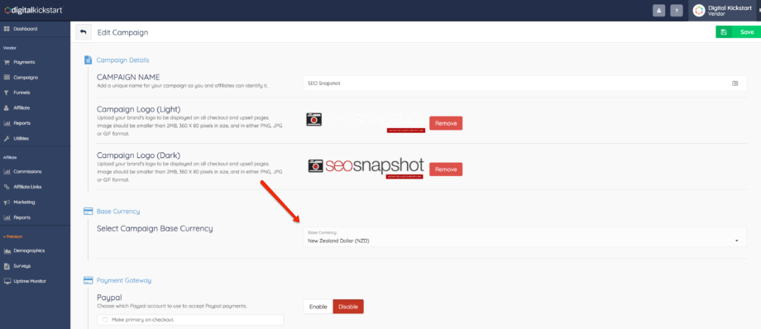The height and width of the screenshot is (329, 761).
Task: Enable Paypal payments
Action: click(x=318, y=307)
